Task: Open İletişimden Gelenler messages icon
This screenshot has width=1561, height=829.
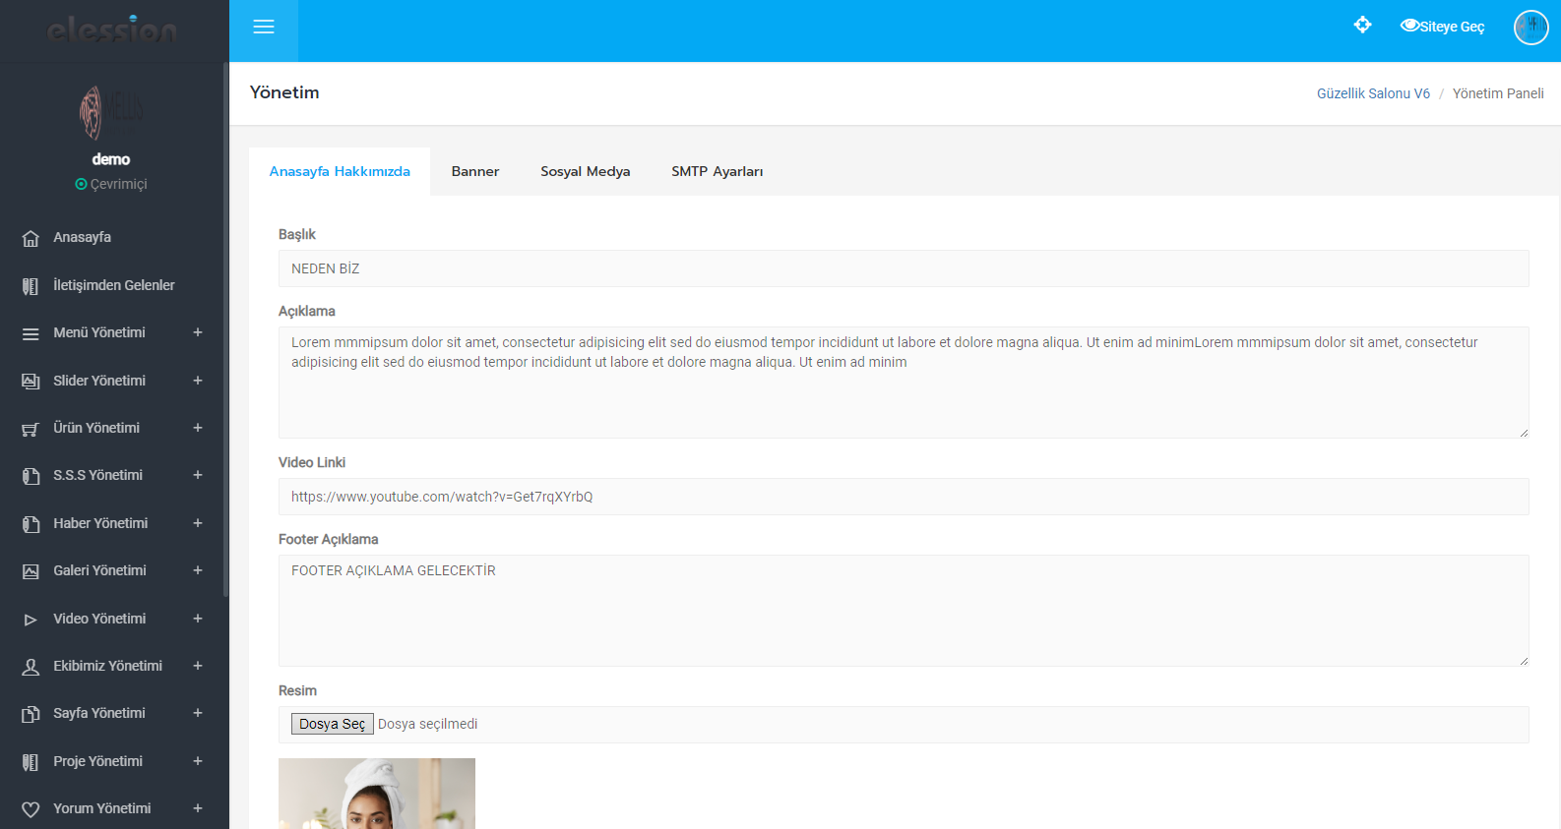Action: pyautogui.click(x=31, y=286)
